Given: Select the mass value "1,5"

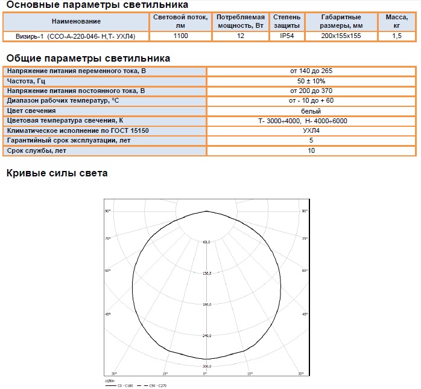Looking at the screenshot, I should click(x=397, y=36).
